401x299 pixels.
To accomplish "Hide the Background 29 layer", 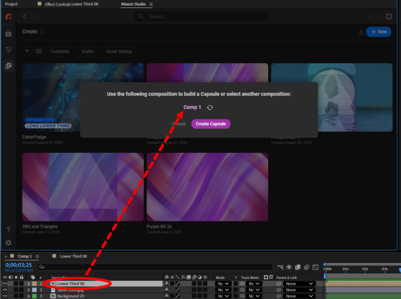I will tap(4, 296).
